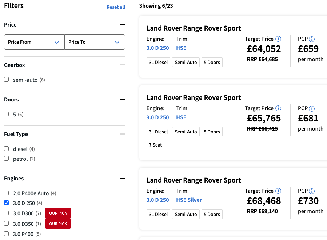This screenshot has width=327, height=240.
Task: Uncheck the 3.0 D 250 engine filter
Action: 7,203
